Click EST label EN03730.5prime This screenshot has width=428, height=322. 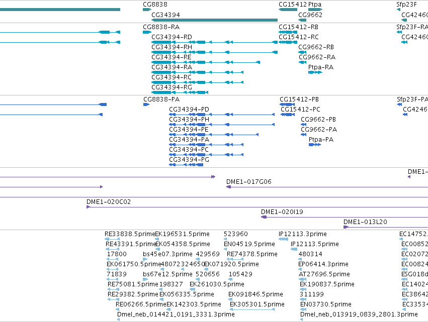click(325, 305)
